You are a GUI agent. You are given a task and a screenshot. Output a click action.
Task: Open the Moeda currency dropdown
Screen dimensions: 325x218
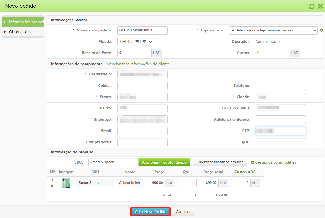[x=135, y=41]
